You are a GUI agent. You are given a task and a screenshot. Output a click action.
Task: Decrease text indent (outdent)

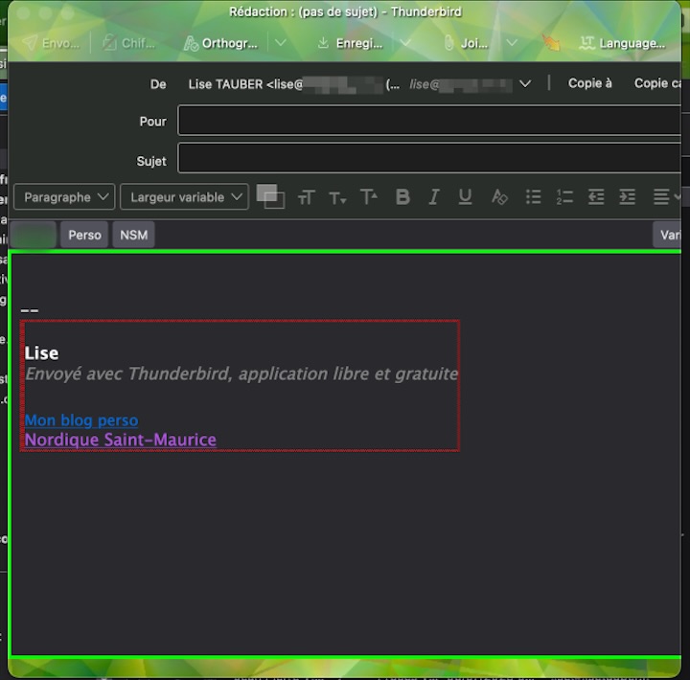pos(596,196)
